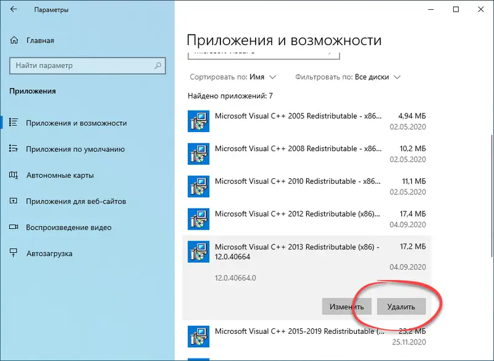Click the Visual C++ 2013 Redistributable title
Image resolution: width=494 pixels, height=361 pixels.
tap(297, 252)
